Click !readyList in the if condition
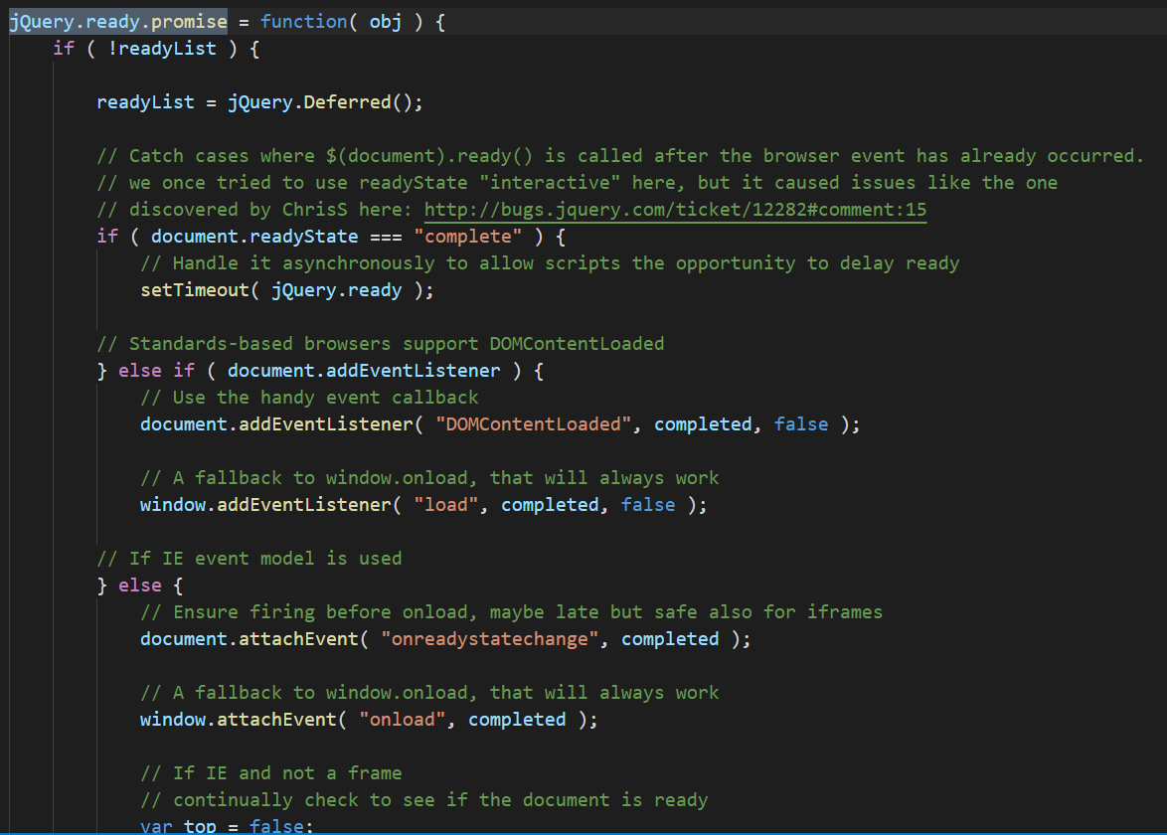This screenshot has height=835, width=1167. 162,49
